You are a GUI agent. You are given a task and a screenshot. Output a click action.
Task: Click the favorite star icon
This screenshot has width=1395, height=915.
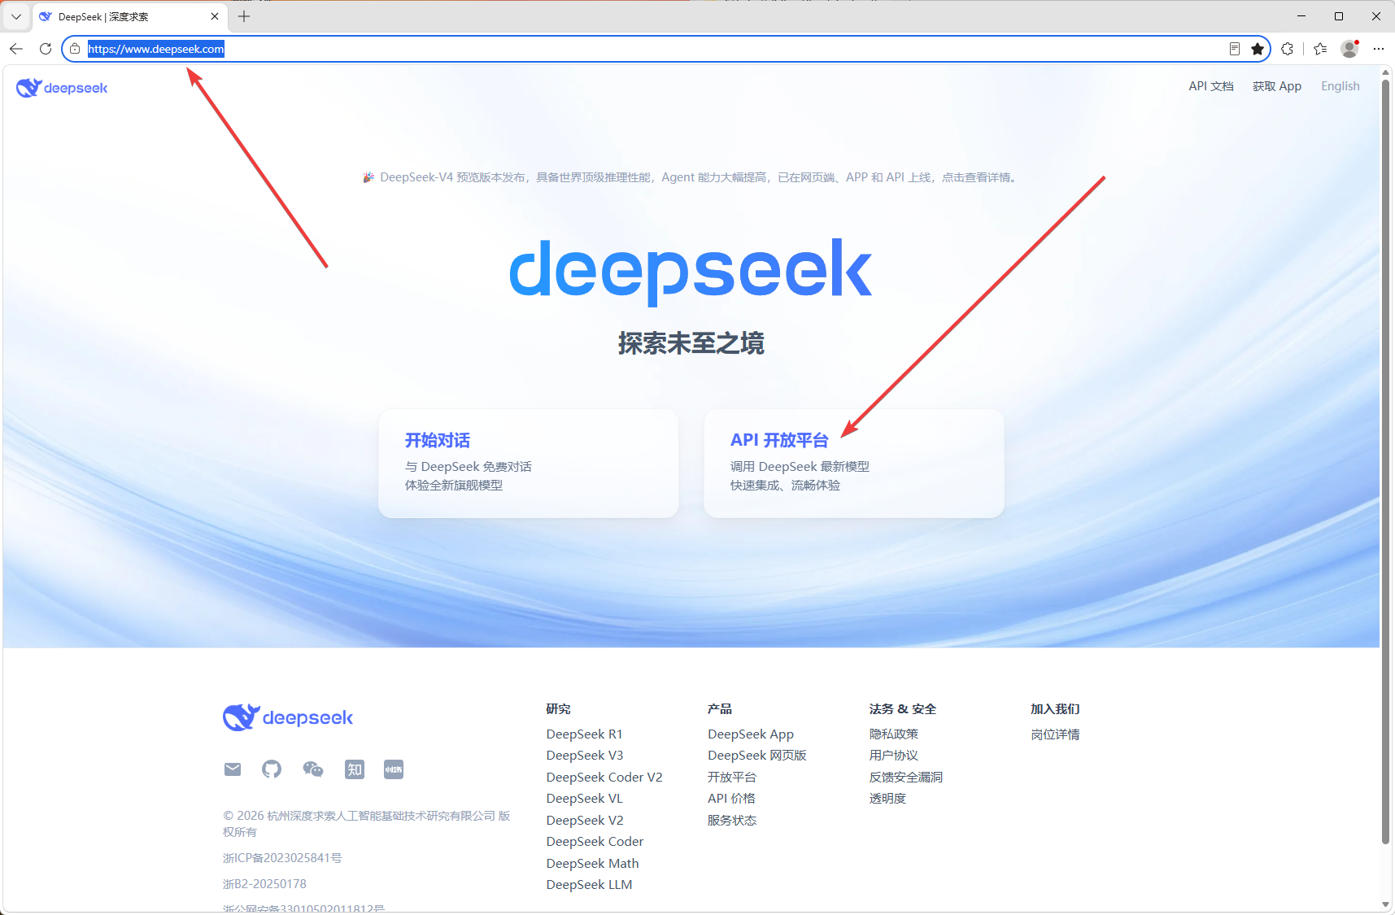tap(1258, 49)
